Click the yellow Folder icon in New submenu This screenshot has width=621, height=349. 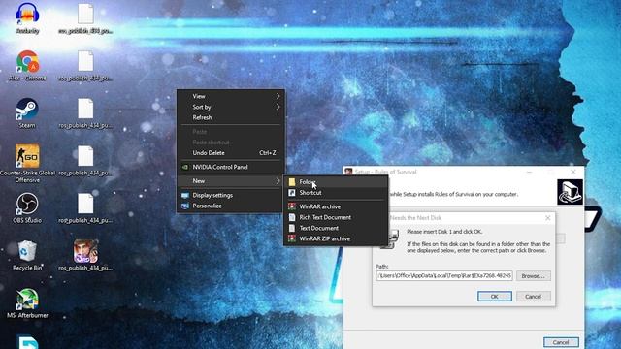[292, 182]
